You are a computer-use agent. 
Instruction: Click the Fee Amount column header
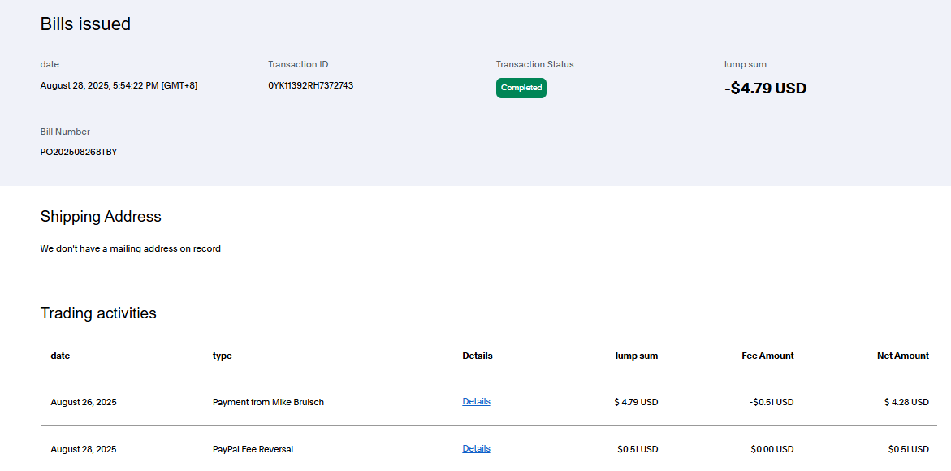pos(767,356)
